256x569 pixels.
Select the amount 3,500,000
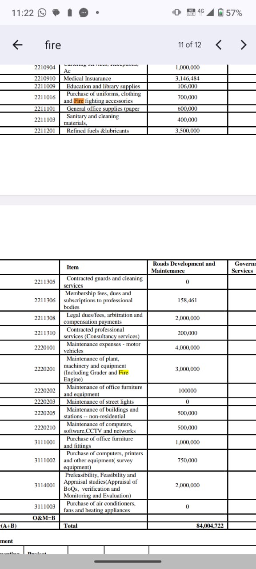click(x=187, y=131)
